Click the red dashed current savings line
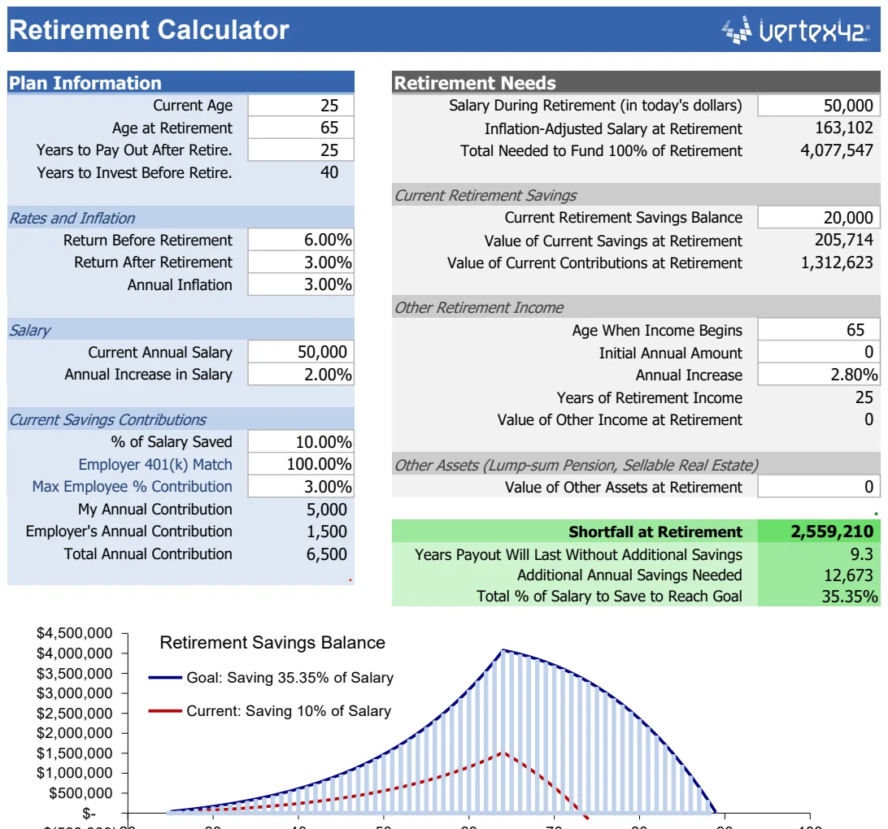 pyautogui.click(x=504, y=753)
